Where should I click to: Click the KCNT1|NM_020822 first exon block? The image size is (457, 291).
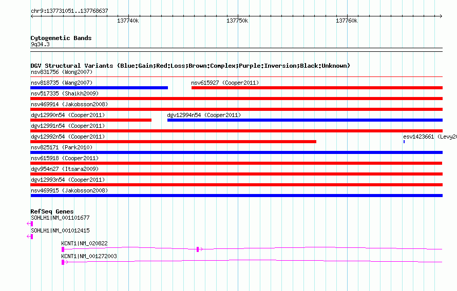(x=63, y=249)
